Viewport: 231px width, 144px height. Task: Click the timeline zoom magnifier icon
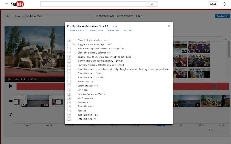(209, 130)
